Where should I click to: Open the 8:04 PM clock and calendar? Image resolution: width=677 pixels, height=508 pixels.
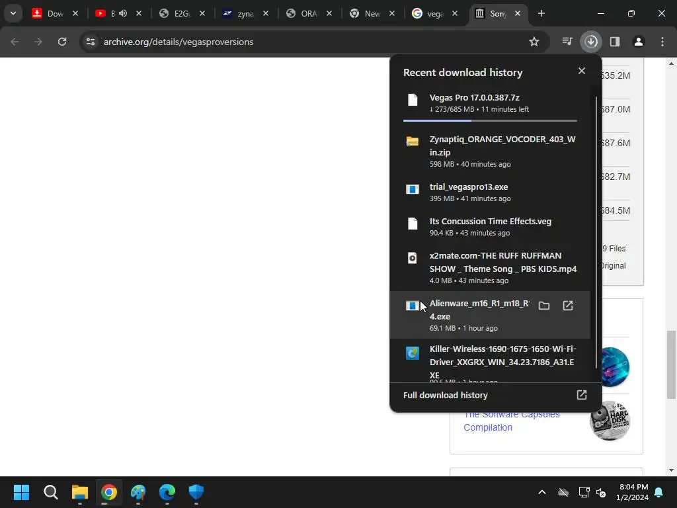pyautogui.click(x=633, y=492)
